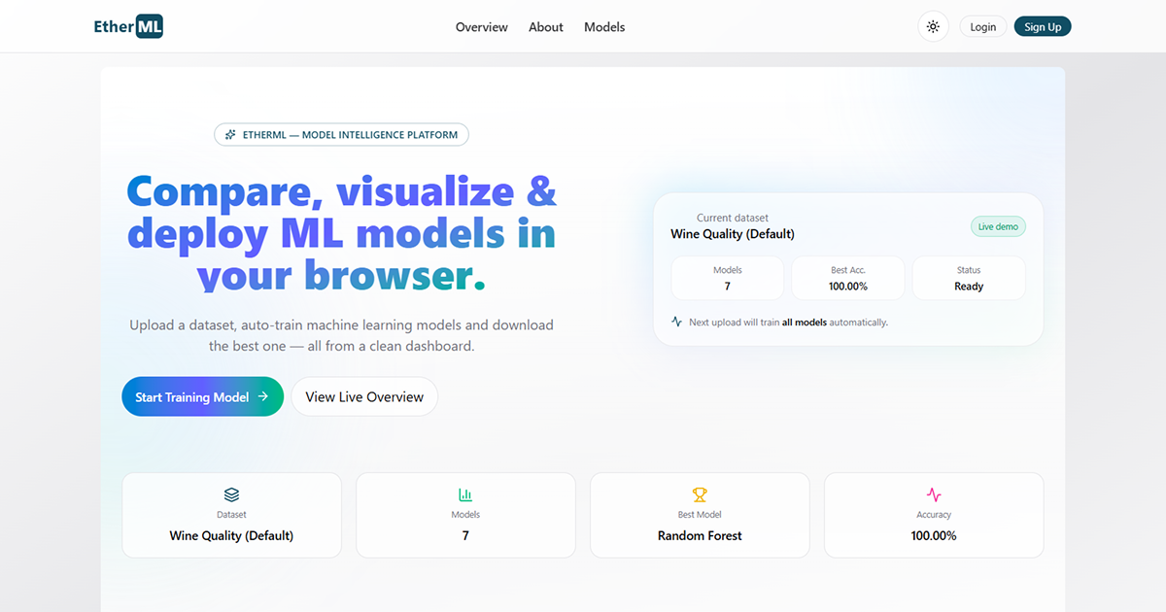Image resolution: width=1166 pixels, height=612 pixels.
Task: Toggle the light/dark theme sun button
Action: 933,27
